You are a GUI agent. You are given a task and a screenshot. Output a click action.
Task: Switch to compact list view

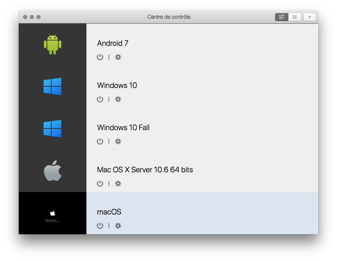click(295, 17)
